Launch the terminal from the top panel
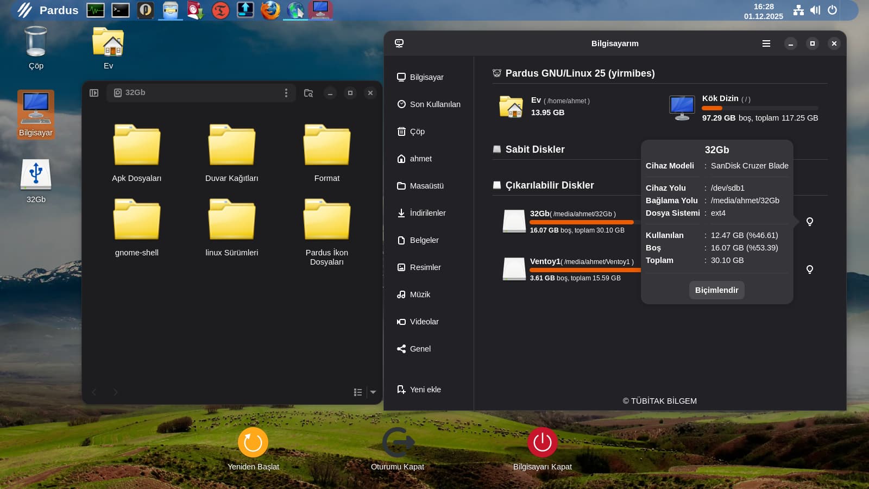Viewport: 869px width, 489px height. coord(120,10)
